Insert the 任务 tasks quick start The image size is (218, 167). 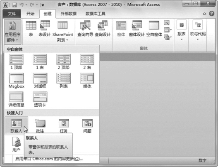pyautogui.click(x=64, y=126)
